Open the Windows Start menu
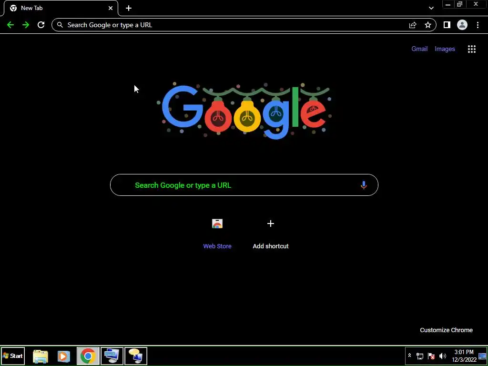Image resolution: width=488 pixels, height=366 pixels. [13, 356]
